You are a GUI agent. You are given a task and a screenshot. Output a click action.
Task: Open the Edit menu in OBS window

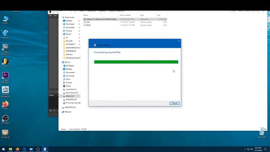(55, 16)
